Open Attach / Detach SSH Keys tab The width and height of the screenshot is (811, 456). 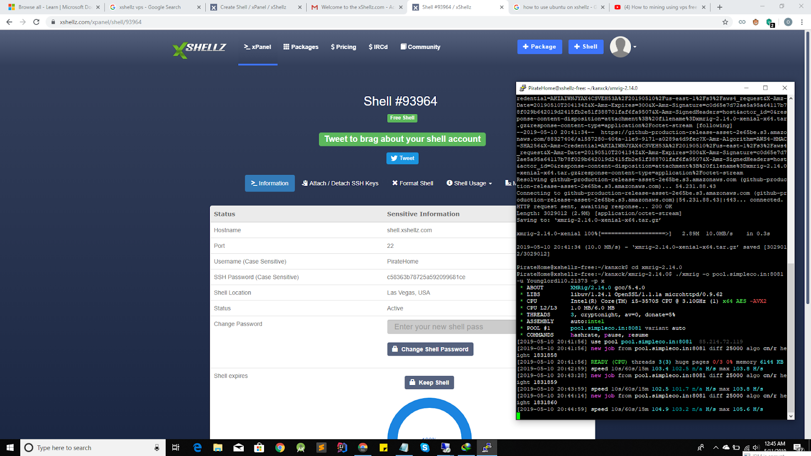(340, 183)
